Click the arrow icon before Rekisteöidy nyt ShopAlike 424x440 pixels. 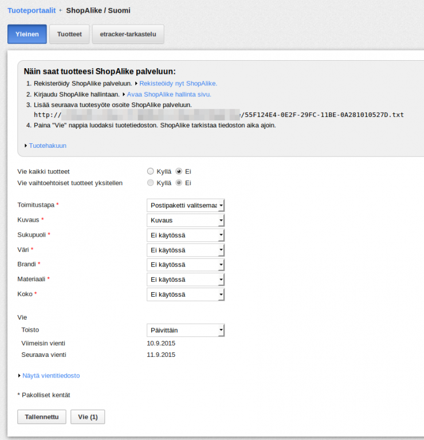(136, 84)
